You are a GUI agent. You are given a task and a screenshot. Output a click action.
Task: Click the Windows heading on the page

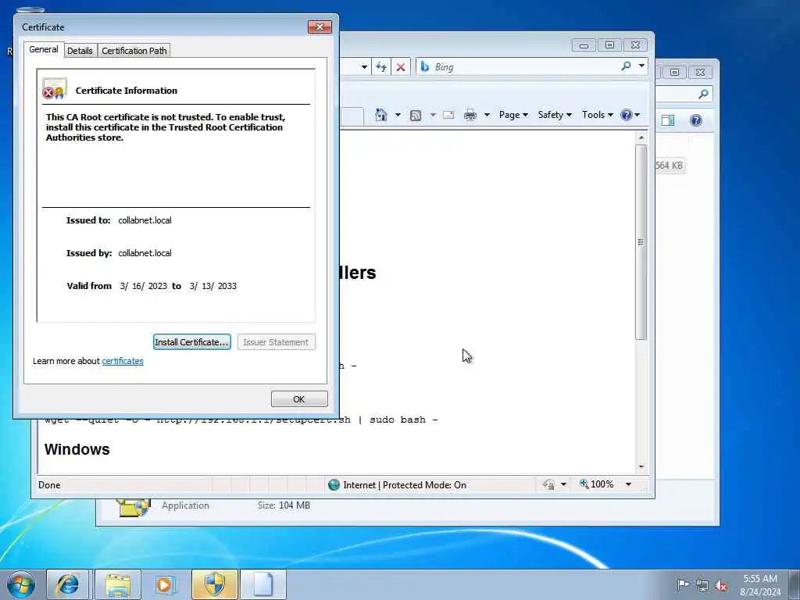point(77,449)
